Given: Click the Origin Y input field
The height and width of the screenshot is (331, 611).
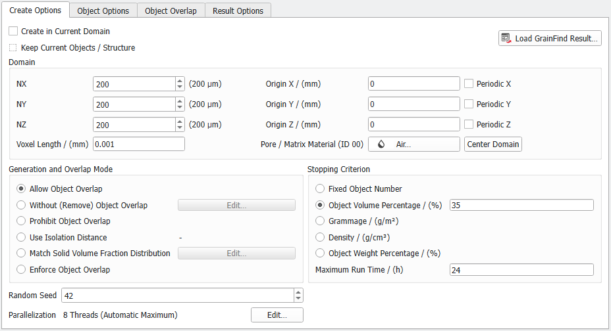Looking at the screenshot, I should (x=414, y=104).
